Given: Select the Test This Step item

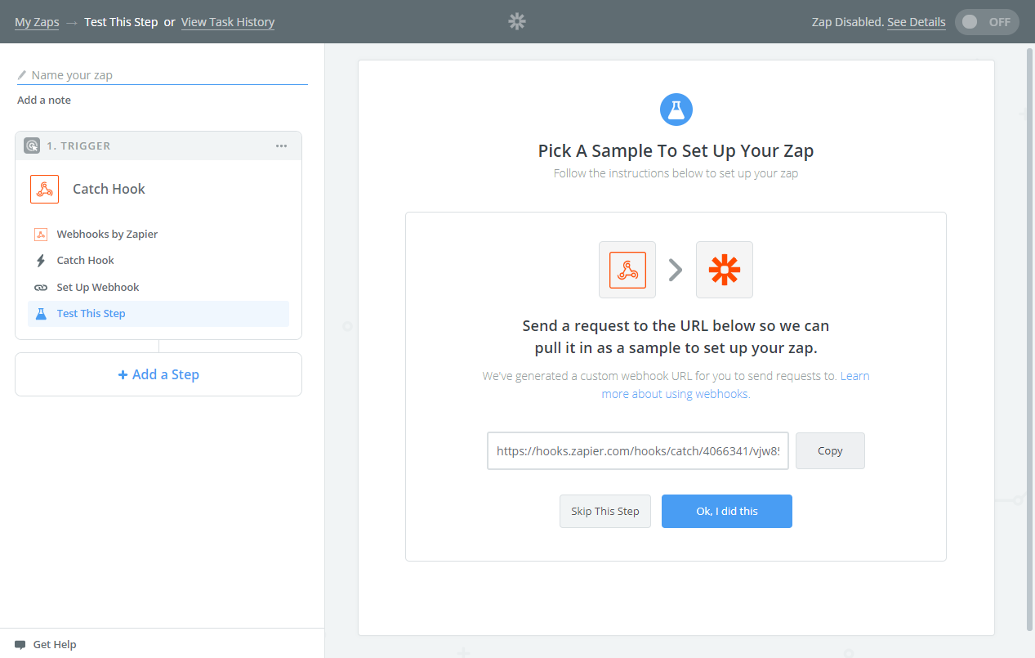Looking at the screenshot, I should tap(91, 314).
